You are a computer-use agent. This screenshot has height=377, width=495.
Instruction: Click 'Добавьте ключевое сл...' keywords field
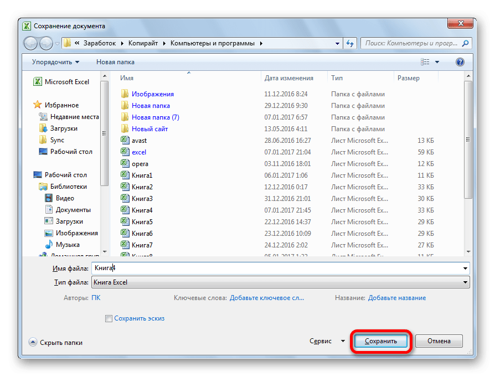click(267, 298)
